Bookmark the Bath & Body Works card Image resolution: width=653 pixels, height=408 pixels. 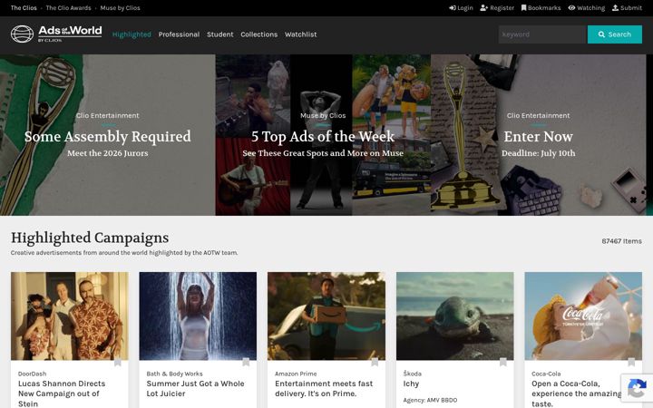246,363
